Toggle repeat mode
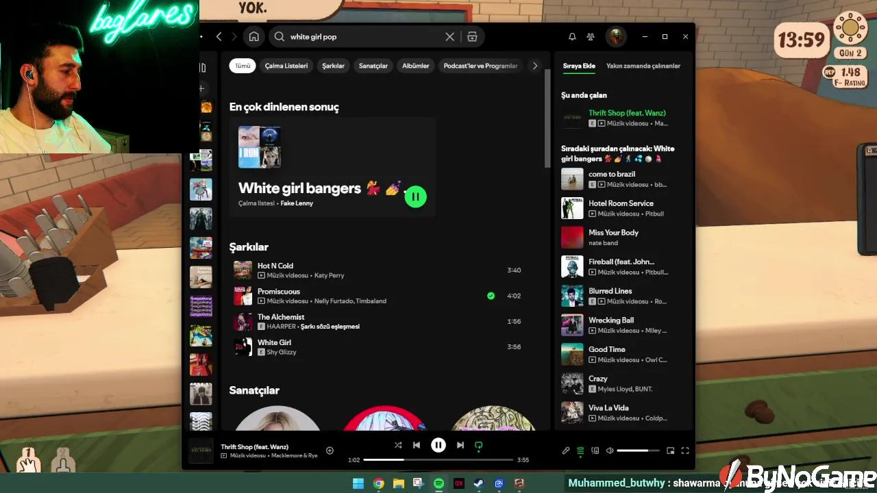 click(x=478, y=445)
